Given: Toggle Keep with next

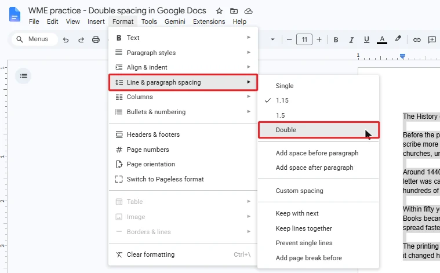Looking at the screenshot, I should (318, 213).
